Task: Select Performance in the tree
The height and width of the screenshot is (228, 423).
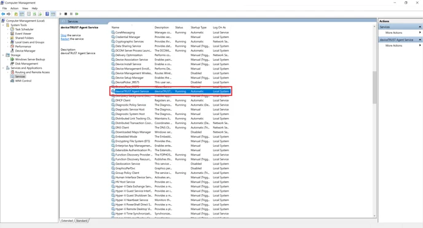Action: (23, 46)
